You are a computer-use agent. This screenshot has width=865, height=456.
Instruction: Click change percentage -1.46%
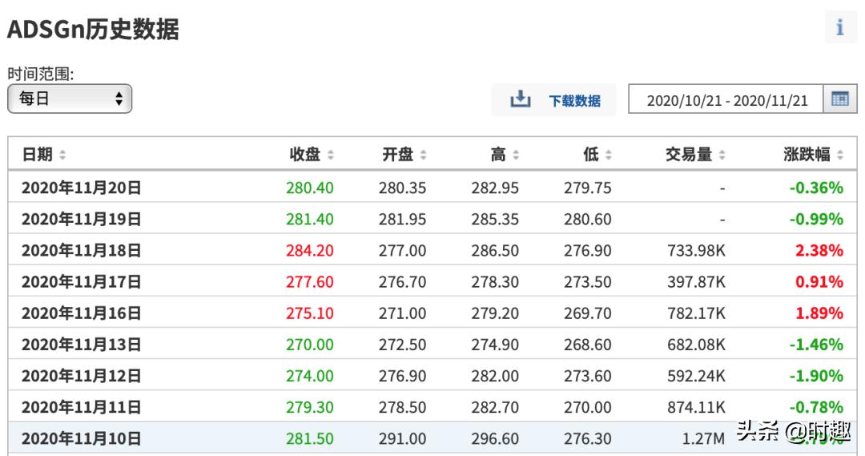816,345
